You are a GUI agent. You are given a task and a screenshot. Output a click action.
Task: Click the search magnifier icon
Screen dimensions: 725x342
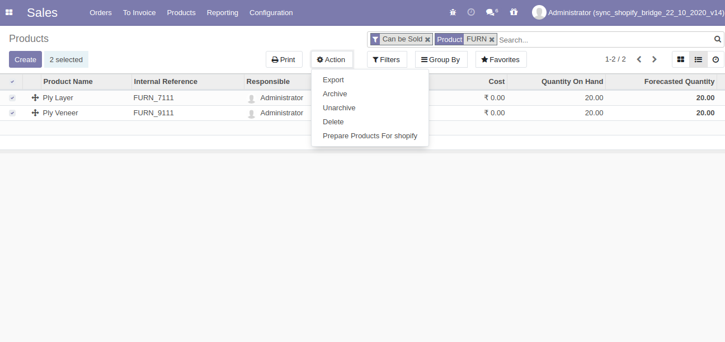(x=718, y=39)
